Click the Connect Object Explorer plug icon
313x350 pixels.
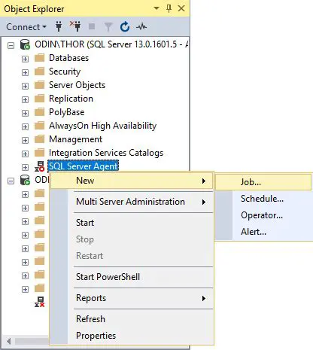[x=59, y=26]
